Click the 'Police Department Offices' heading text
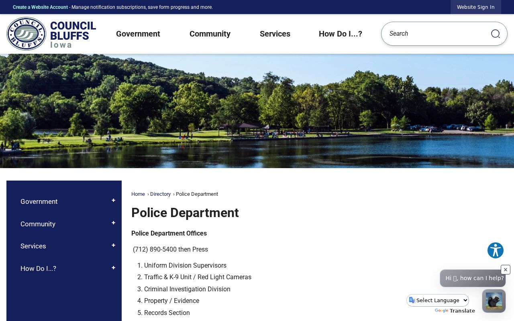The height and width of the screenshot is (321, 514). 169,234
